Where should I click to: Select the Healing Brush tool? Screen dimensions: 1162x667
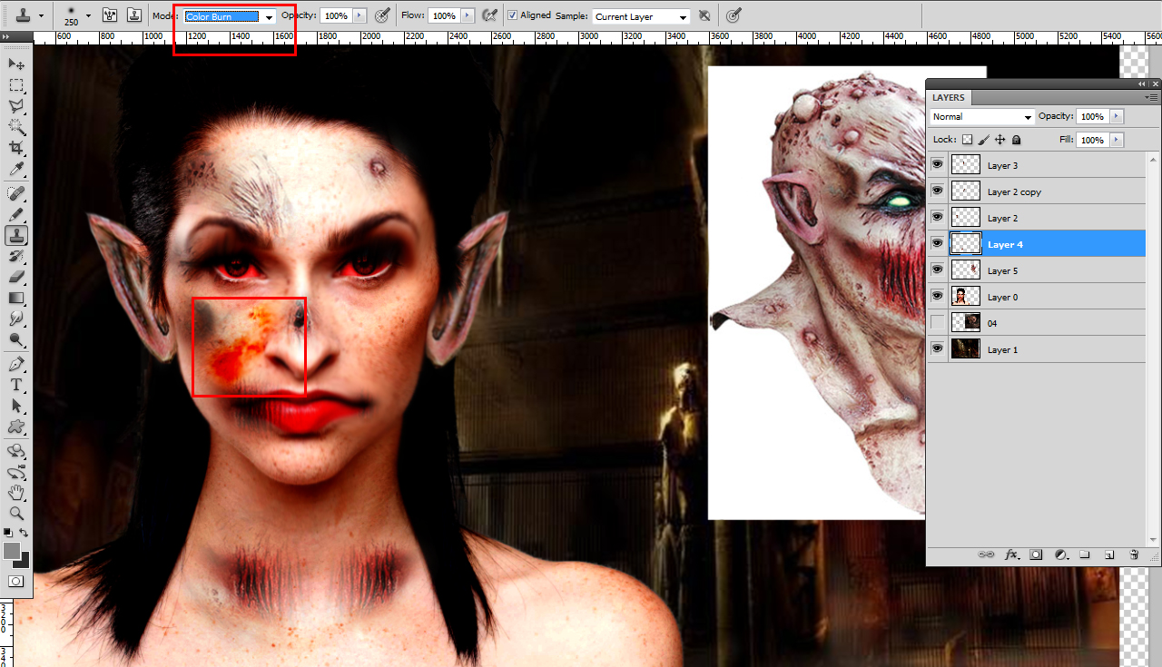[x=16, y=193]
